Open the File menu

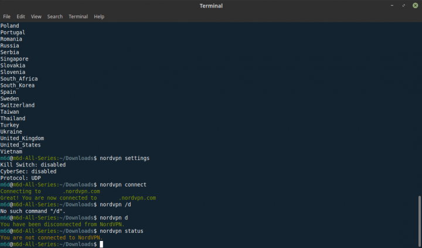click(6, 16)
